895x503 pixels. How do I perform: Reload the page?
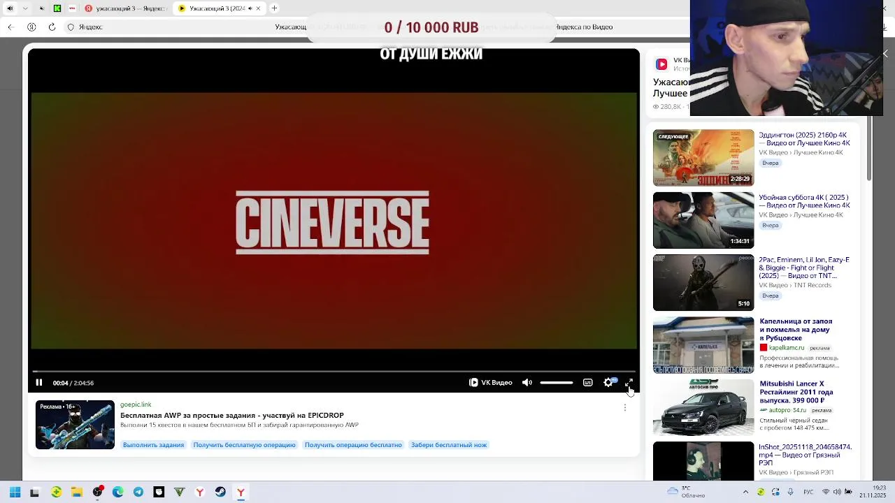click(52, 27)
